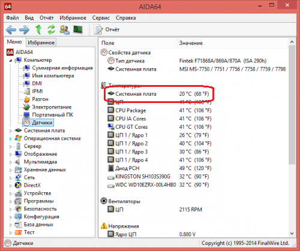Viewport: 300px width, 251px height.
Task: Select the Компьютер tree item
Action: coord(38,60)
